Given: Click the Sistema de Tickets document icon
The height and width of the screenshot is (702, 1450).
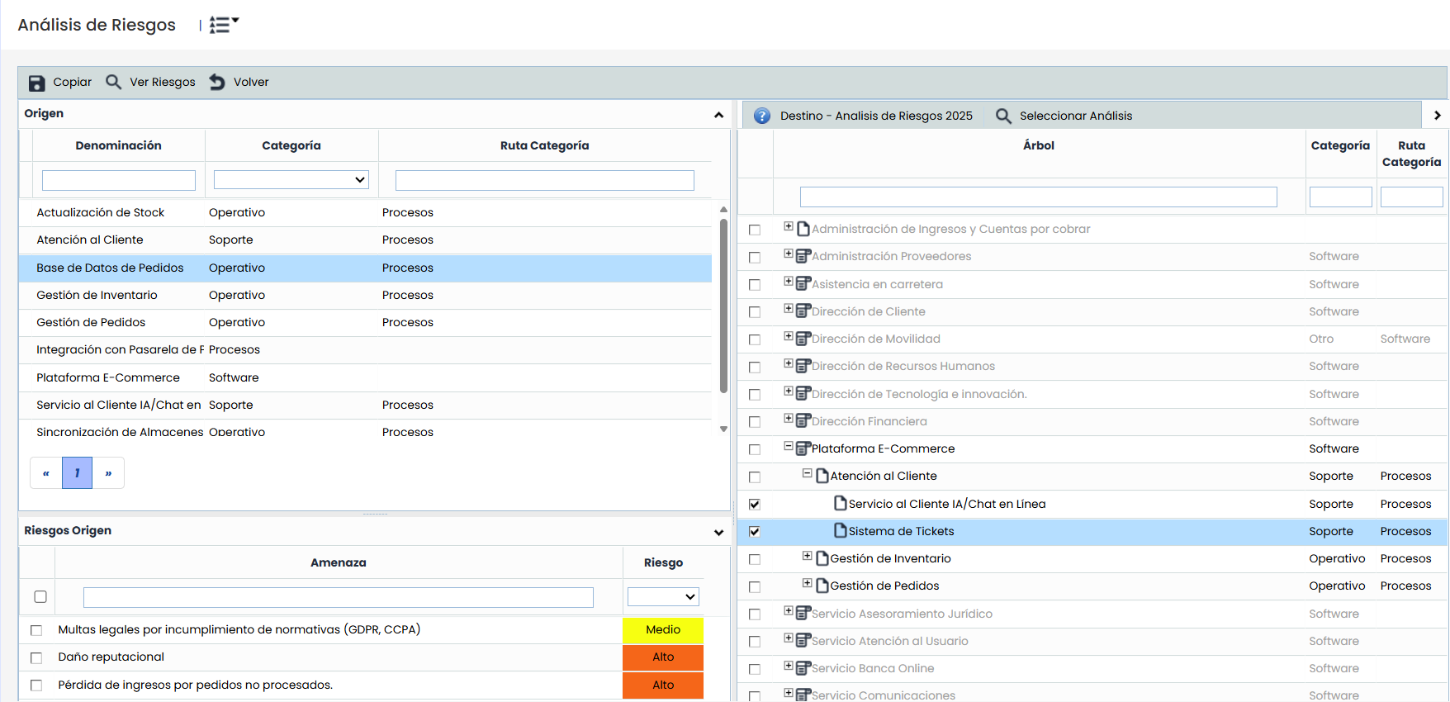Looking at the screenshot, I should (x=840, y=531).
